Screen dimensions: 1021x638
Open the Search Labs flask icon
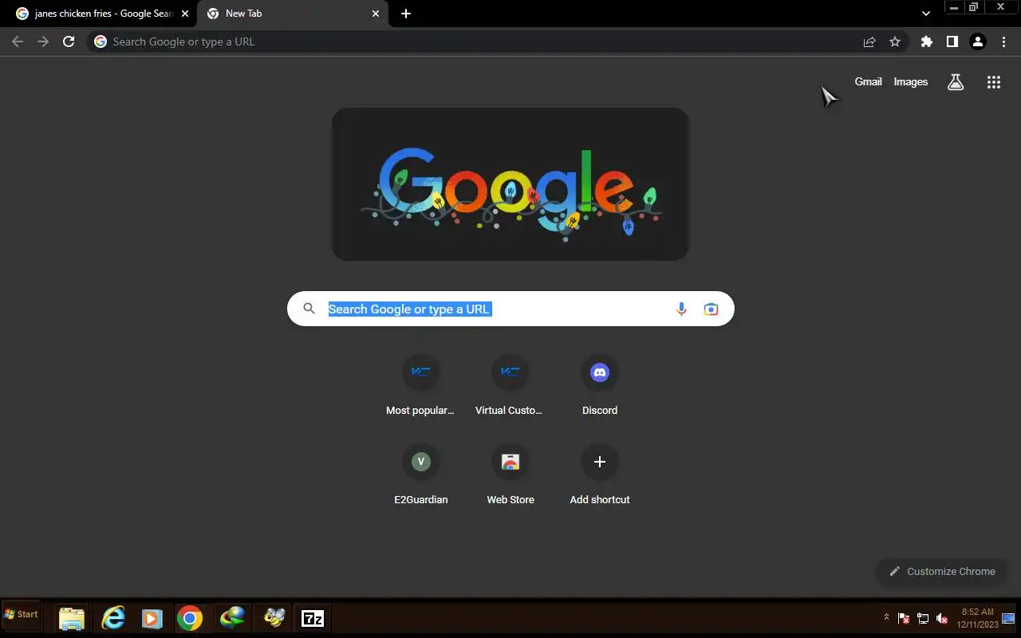point(956,82)
